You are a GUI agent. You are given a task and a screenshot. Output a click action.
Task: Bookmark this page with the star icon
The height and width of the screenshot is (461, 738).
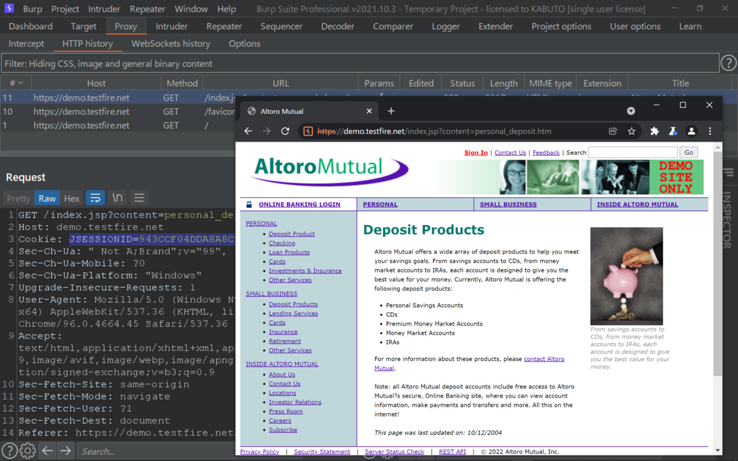[632, 131]
